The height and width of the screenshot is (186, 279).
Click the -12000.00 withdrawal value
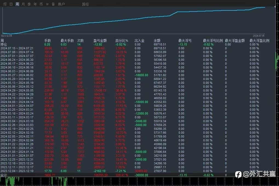point(141,113)
